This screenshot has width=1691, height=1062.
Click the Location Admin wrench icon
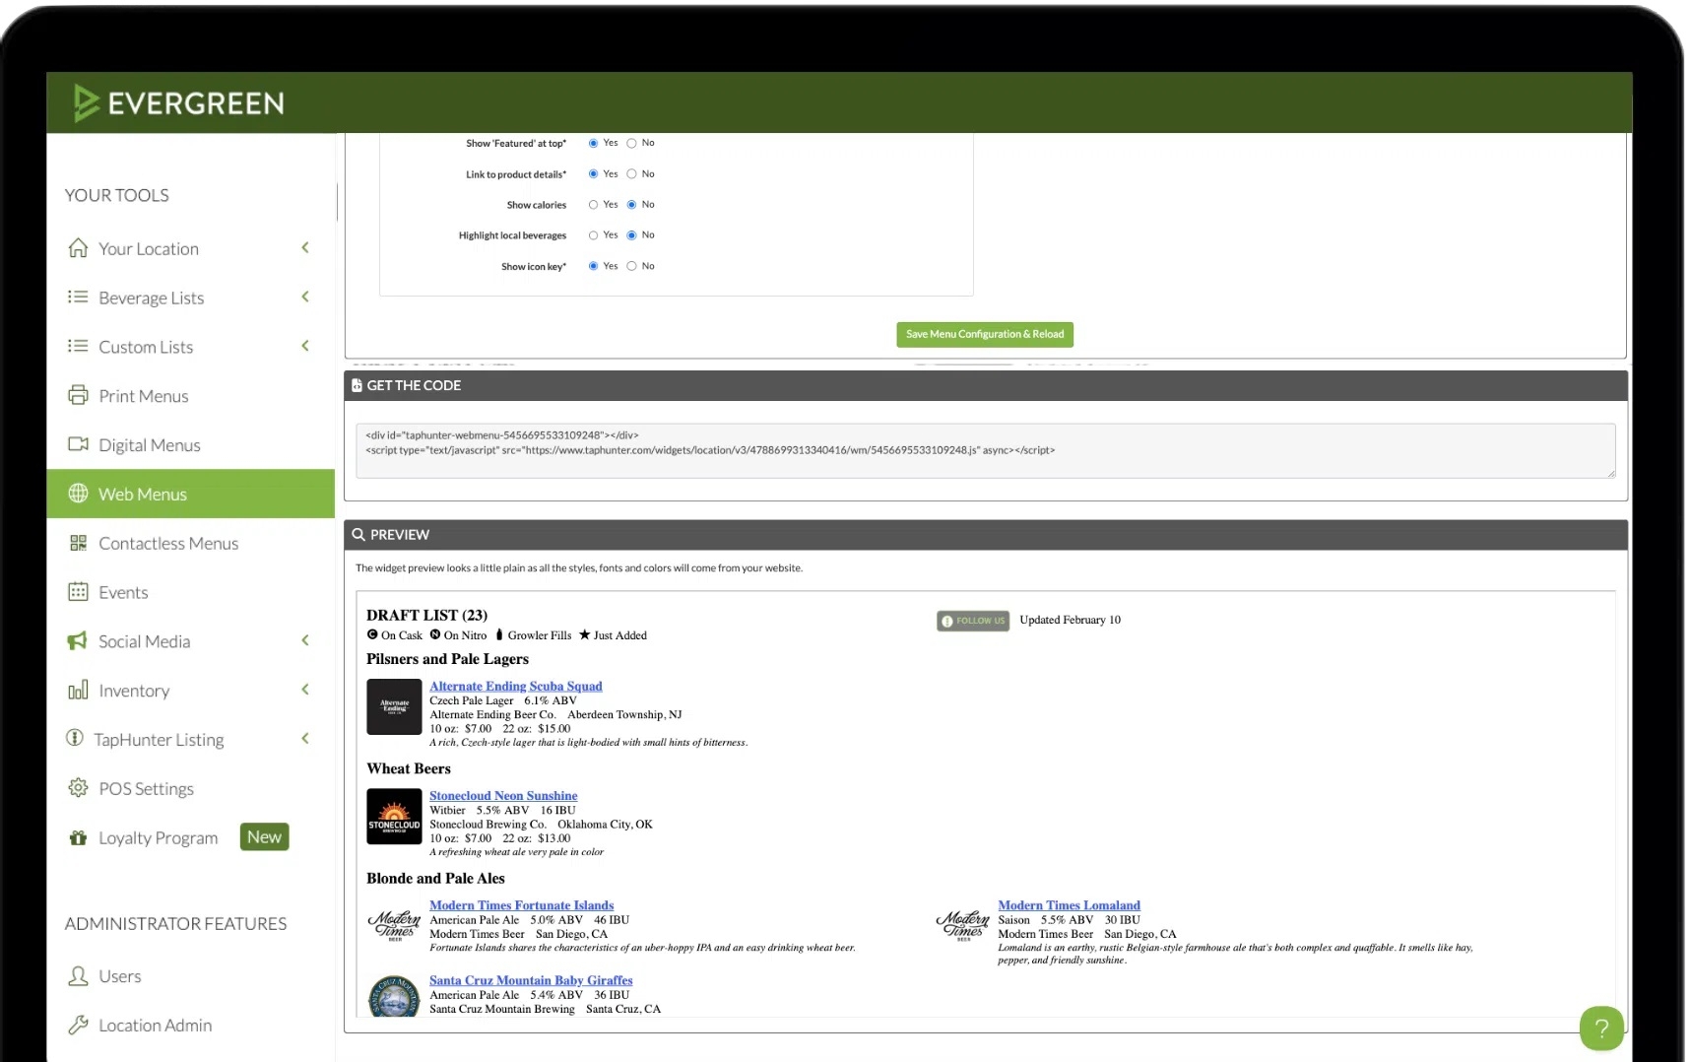coord(78,1026)
